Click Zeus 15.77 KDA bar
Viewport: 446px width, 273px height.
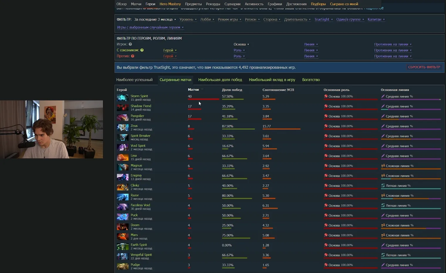(281, 129)
